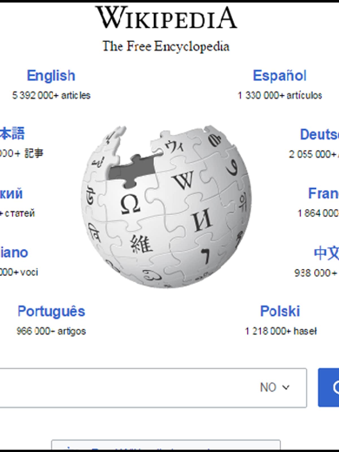Open the Italiano Wikipedia link
This screenshot has width=339, height=452.
[14, 253]
